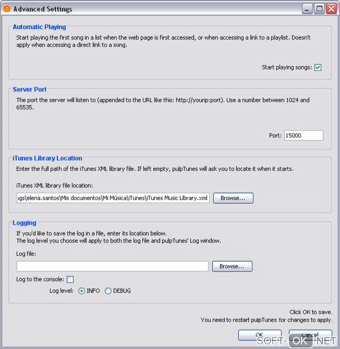The width and height of the screenshot is (340, 349).
Task: Click the Advanced Settings window title
Action: [43, 9]
